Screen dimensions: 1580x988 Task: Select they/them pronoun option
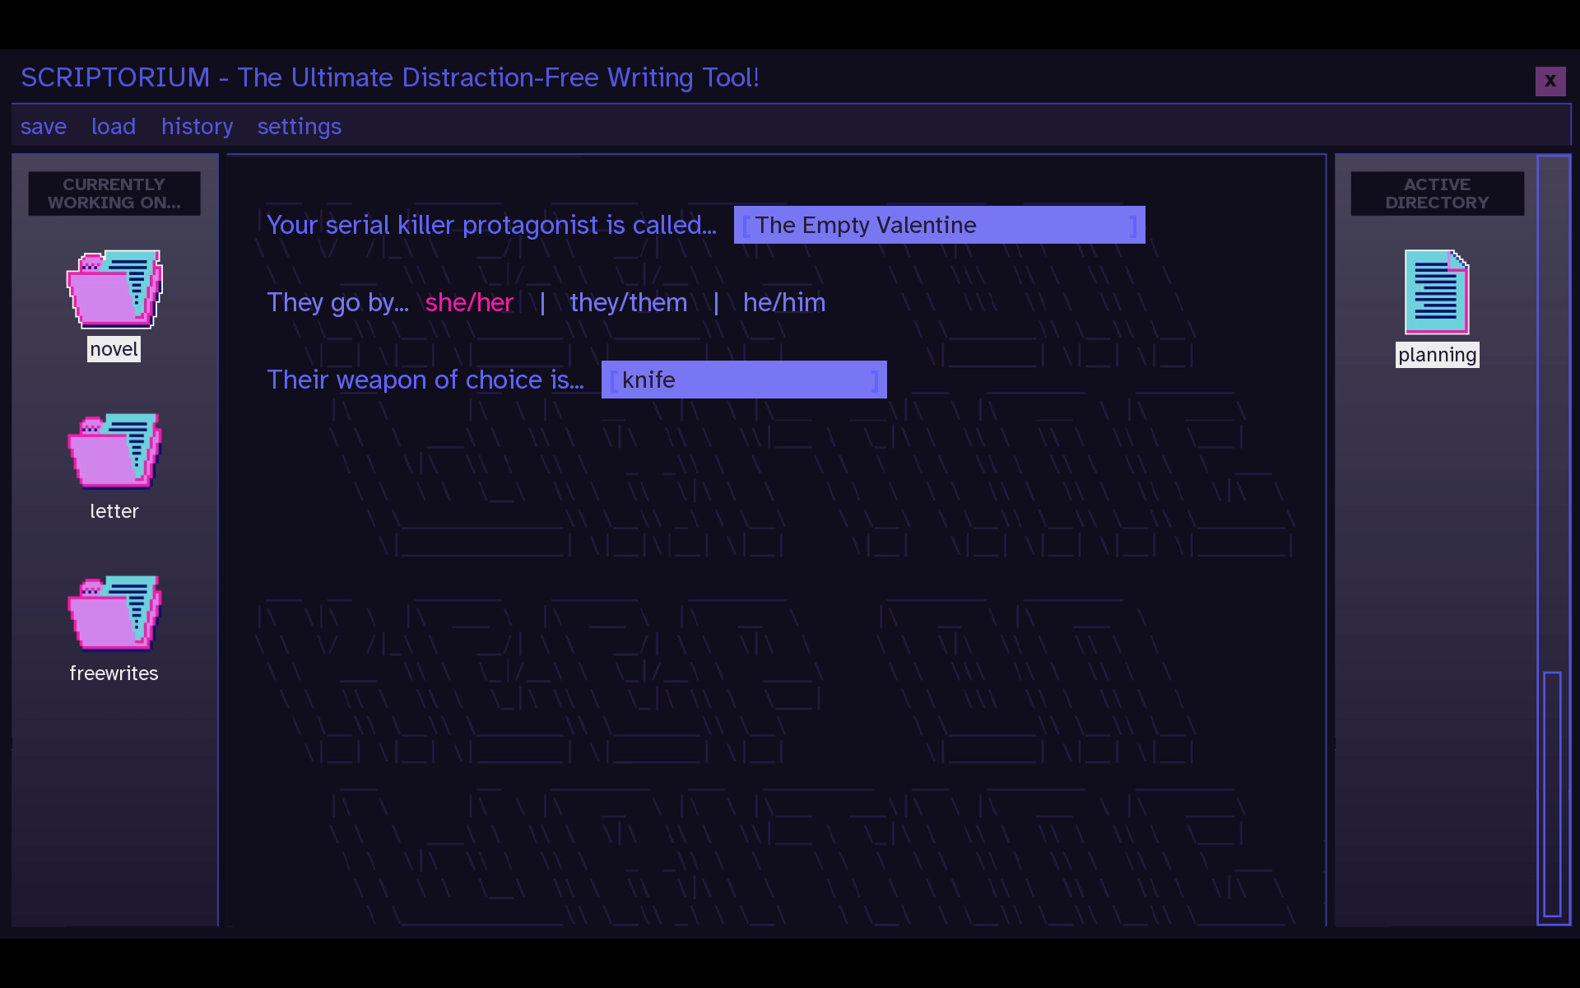pyautogui.click(x=628, y=302)
